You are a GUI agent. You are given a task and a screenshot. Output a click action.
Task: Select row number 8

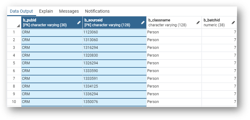pyautogui.click(x=14, y=86)
